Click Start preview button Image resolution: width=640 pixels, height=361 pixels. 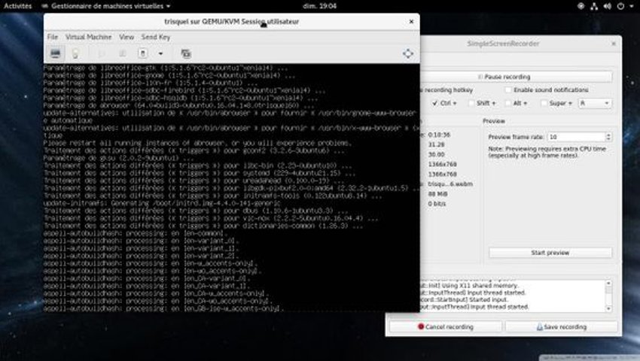coord(550,253)
